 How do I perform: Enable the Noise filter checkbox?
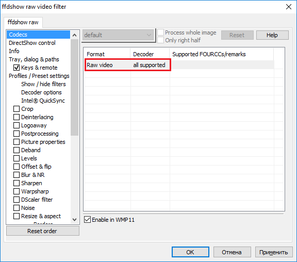coord(16,208)
